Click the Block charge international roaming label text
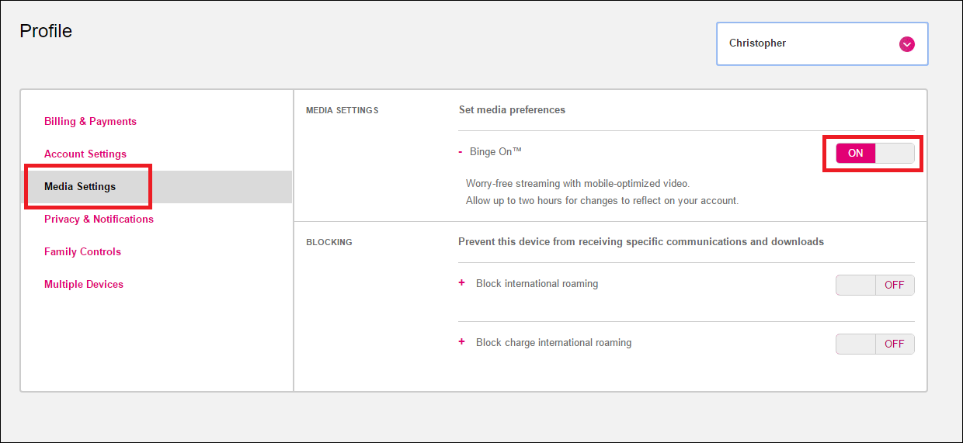Viewport: 963px width, 443px height. 554,343
